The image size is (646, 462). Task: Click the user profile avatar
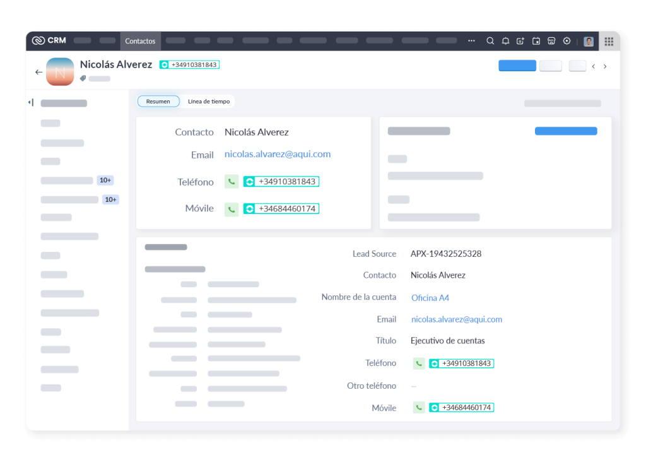(x=589, y=41)
